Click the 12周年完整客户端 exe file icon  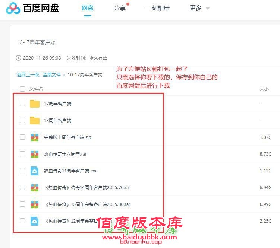click(x=35, y=221)
